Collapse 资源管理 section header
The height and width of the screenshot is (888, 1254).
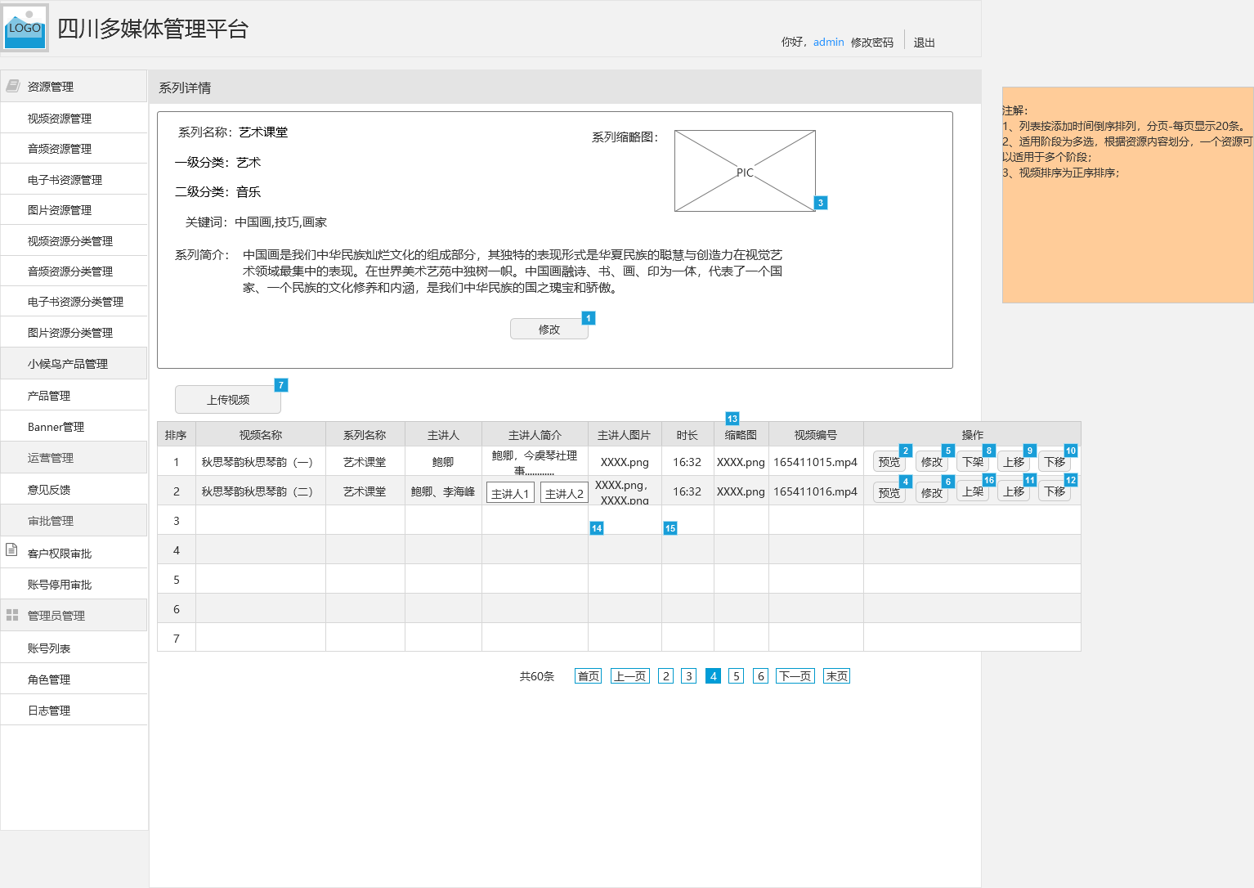click(74, 86)
